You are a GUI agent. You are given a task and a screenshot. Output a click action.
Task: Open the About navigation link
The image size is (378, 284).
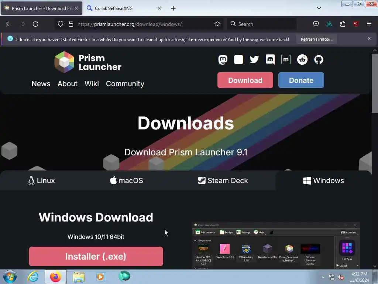tap(68, 84)
